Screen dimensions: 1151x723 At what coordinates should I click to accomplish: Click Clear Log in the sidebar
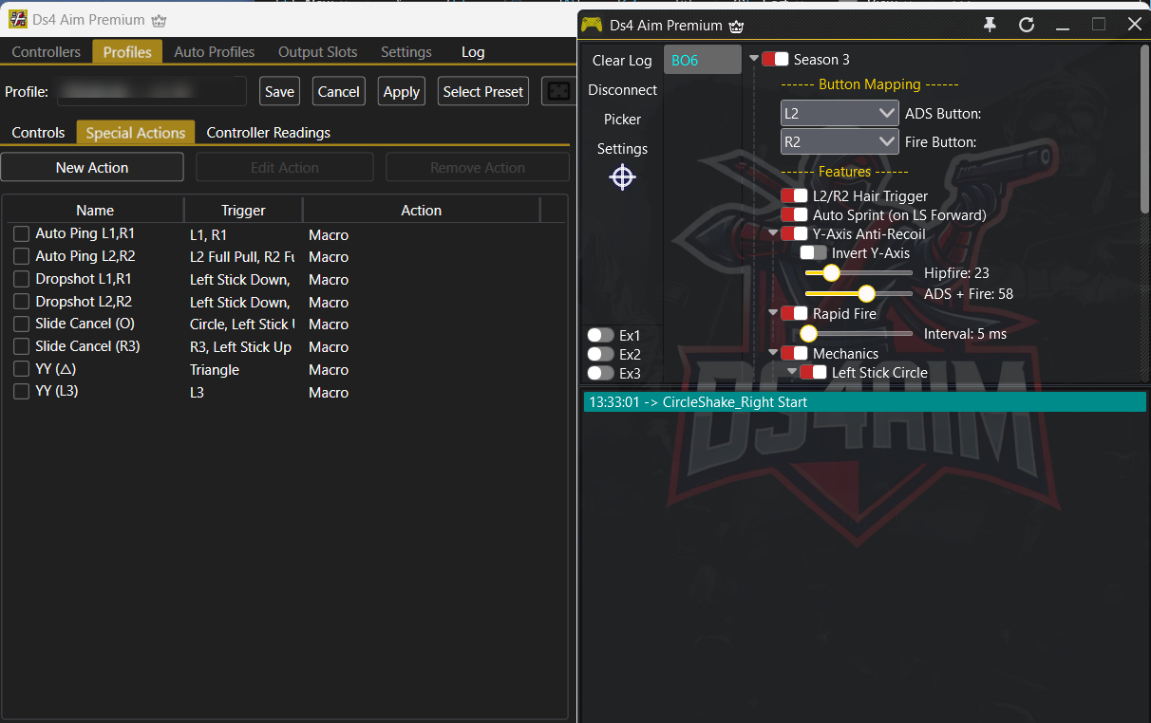(x=622, y=60)
